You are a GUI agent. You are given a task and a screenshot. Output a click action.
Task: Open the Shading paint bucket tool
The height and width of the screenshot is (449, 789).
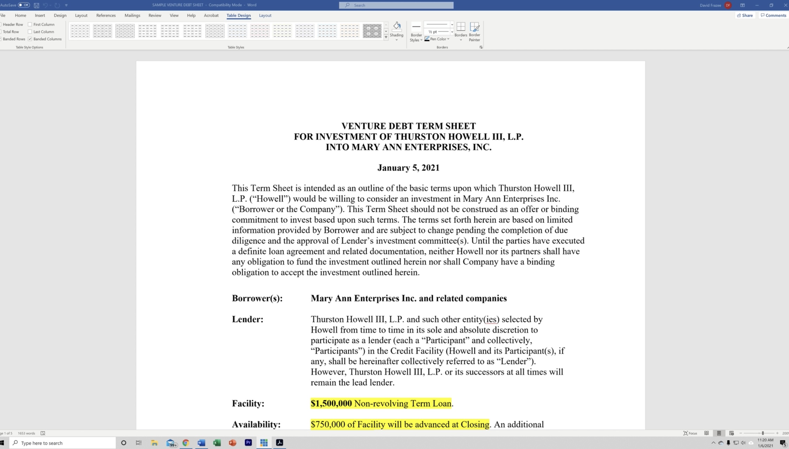[397, 26]
